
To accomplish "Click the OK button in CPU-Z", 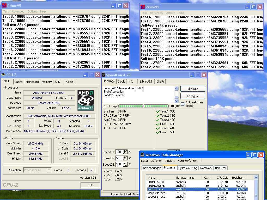I will 90,185.
